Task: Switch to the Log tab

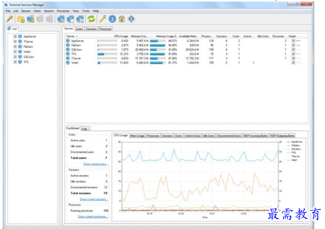Action: 85,129
